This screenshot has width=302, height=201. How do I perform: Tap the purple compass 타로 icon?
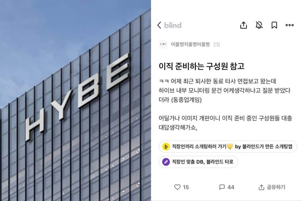[x=166, y=162]
